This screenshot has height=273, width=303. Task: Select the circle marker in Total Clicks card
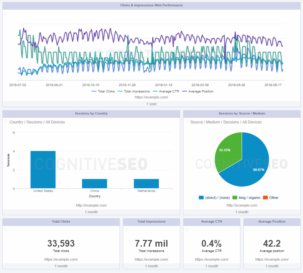click(6, 230)
